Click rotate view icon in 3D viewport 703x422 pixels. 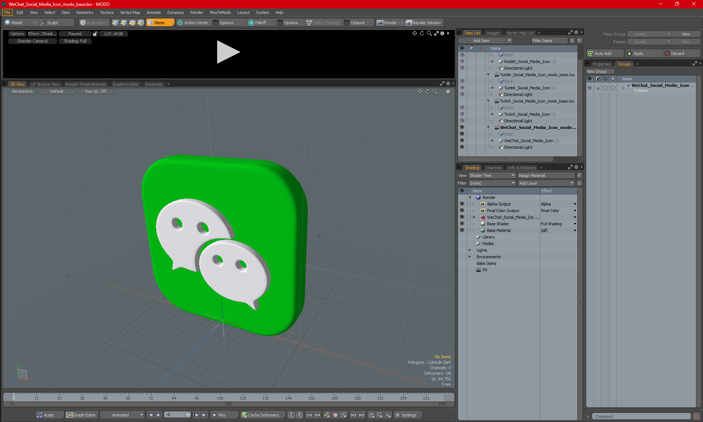pyautogui.click(x=428, y=92)
